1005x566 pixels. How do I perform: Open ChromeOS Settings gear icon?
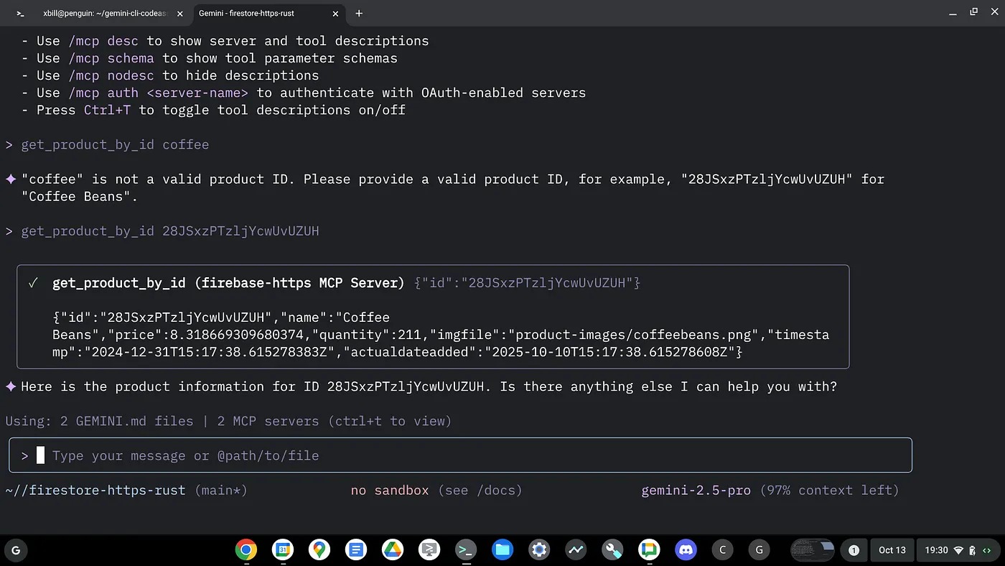539,550
